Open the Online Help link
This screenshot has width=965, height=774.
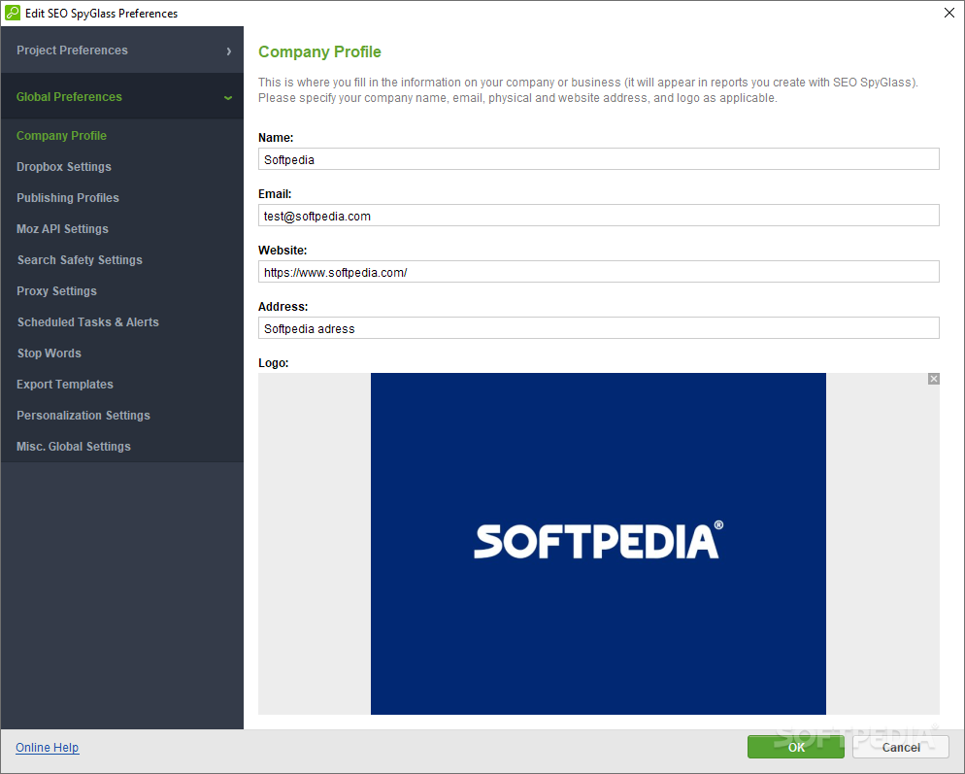[48, 748]
